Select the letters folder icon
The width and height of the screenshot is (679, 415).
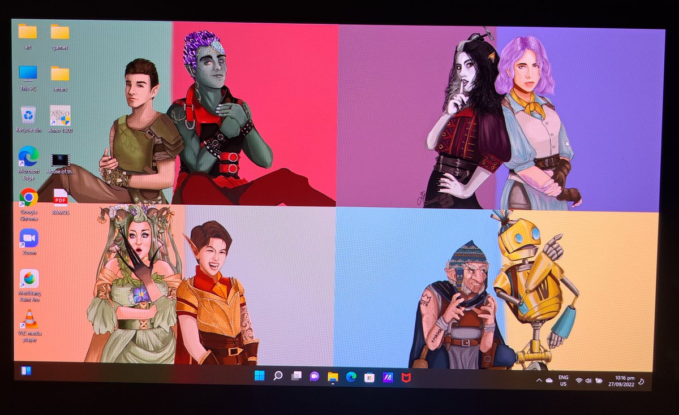click(x=60, y=78)
